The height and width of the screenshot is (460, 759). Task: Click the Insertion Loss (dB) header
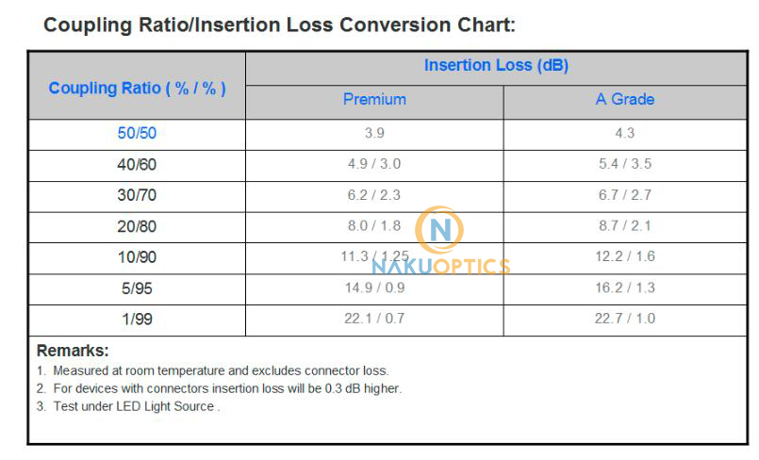[496, 65]
